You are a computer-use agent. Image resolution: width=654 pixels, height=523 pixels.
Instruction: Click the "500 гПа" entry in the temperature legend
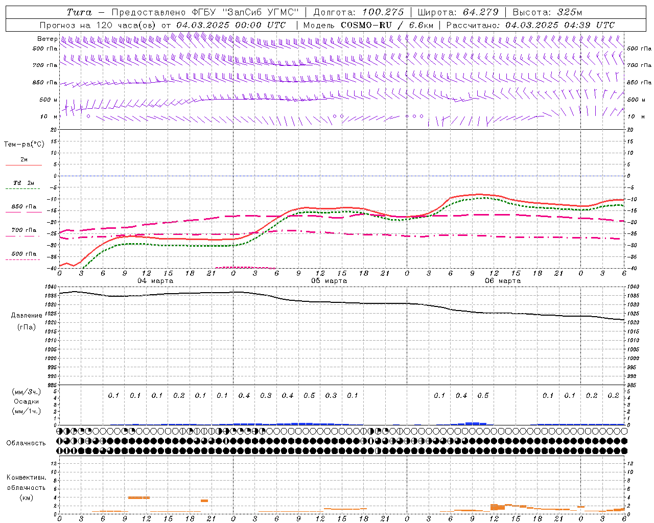[24, 254]
